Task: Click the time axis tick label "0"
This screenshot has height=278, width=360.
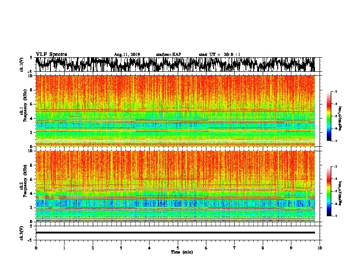Action: 36,248
